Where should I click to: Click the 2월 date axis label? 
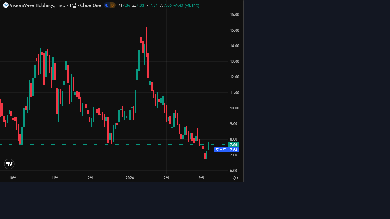click(x=166, y=178)
